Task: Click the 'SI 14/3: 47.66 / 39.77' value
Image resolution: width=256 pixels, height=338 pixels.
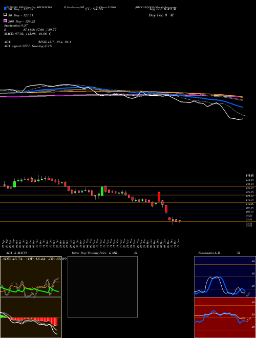Action: click(x=40, y=30)
